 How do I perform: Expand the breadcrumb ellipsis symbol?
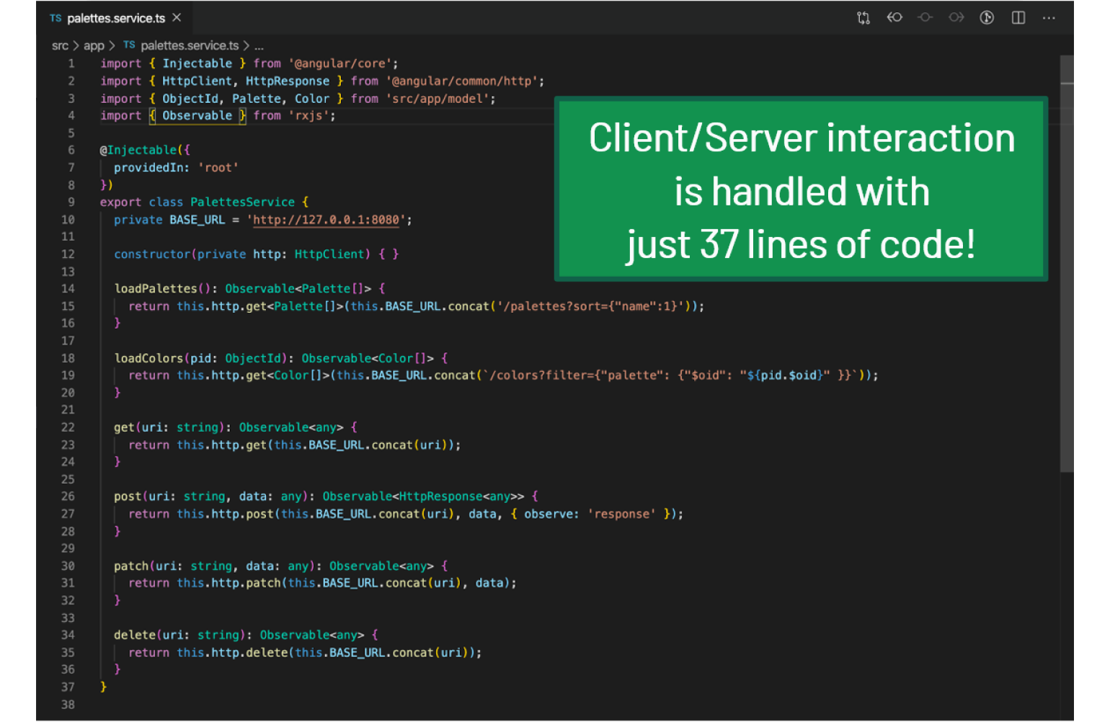pyautogui.click(x=259, y=46)
